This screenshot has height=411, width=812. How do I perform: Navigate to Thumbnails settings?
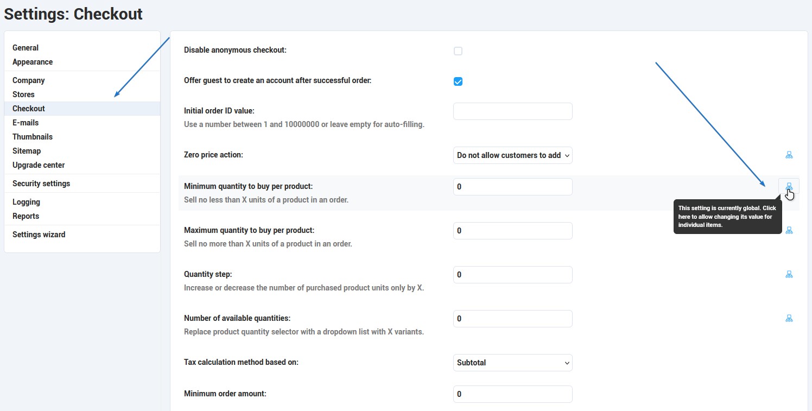pos(33,137)
